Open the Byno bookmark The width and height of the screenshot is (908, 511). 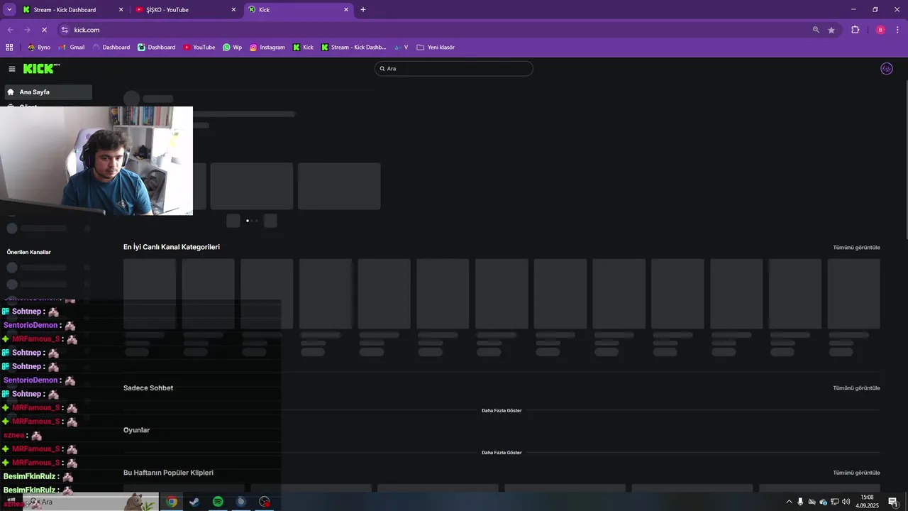point(39,48)
